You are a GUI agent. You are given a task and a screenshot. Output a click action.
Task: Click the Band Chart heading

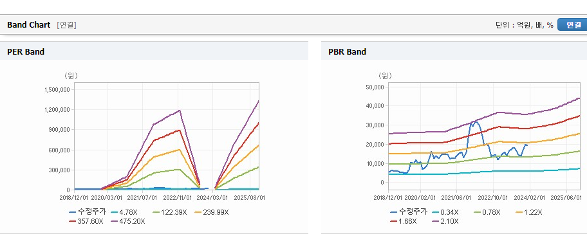pyautogui.click(x=28, y=25)
